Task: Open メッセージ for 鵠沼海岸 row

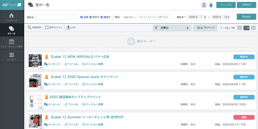Action: 52,104
